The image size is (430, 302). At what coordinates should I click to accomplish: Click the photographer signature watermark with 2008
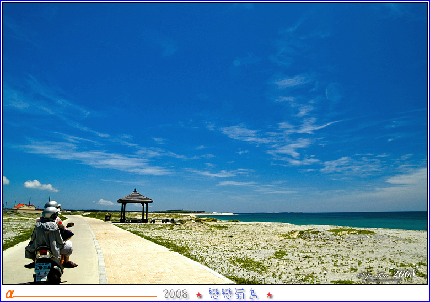pyautogui.click(x=387, y=274)
